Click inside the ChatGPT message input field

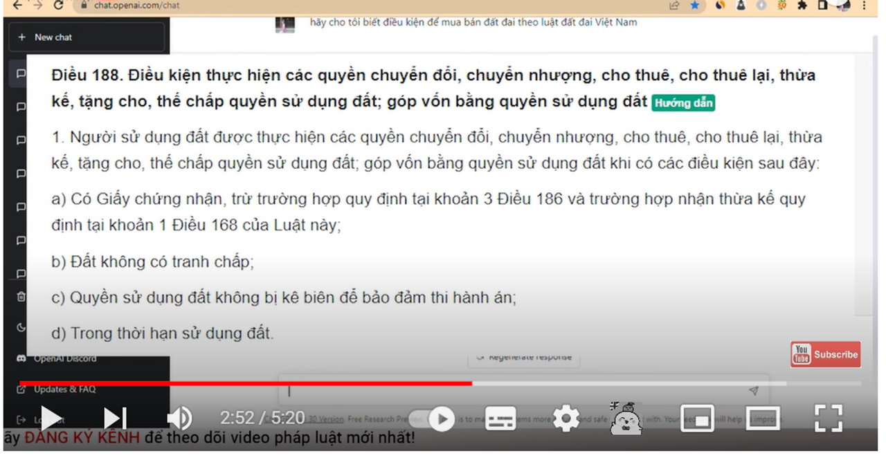tap(485, 391)
